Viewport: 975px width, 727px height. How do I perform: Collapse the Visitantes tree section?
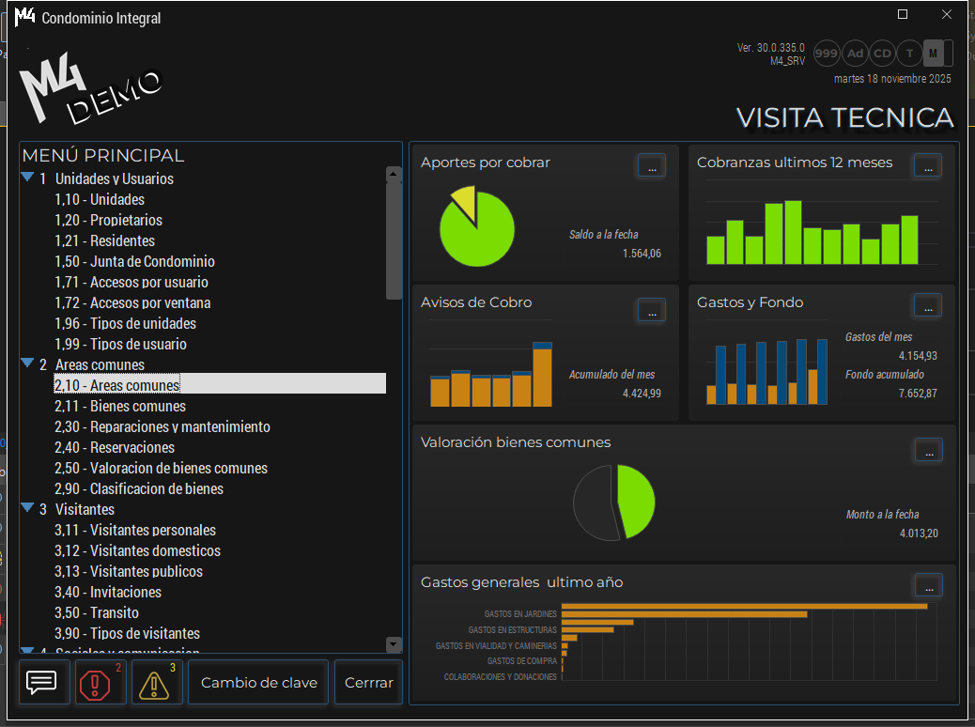[27, 508]
